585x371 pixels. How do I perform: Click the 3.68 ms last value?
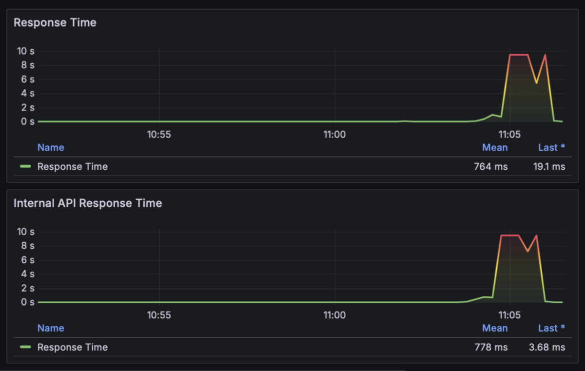[x=547, y=347]
